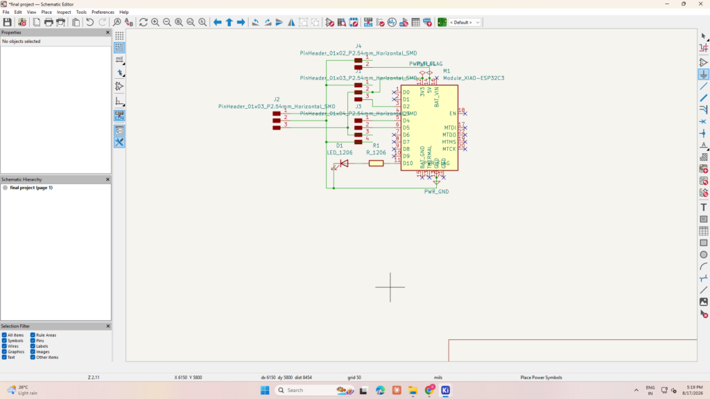Open Find and Replace tool
This screenshot has width=710, height=399.
point(128,22)
